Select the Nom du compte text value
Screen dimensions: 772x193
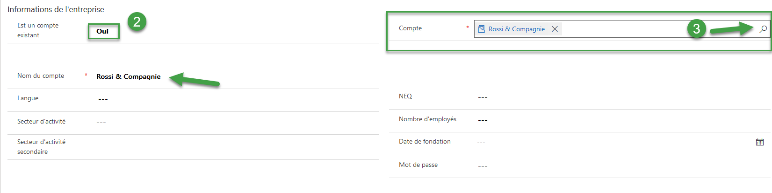click(x=128, y=76)
